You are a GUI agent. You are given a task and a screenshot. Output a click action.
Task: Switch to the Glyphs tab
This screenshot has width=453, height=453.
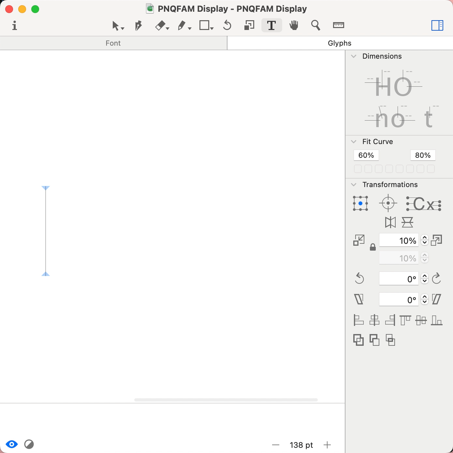(340, 43)
